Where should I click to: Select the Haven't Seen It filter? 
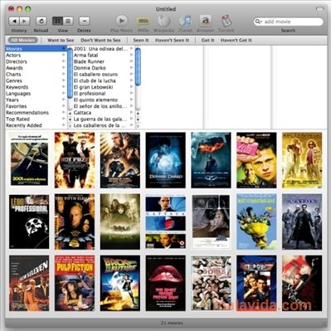pyautogui.click(x=172, y=40)
